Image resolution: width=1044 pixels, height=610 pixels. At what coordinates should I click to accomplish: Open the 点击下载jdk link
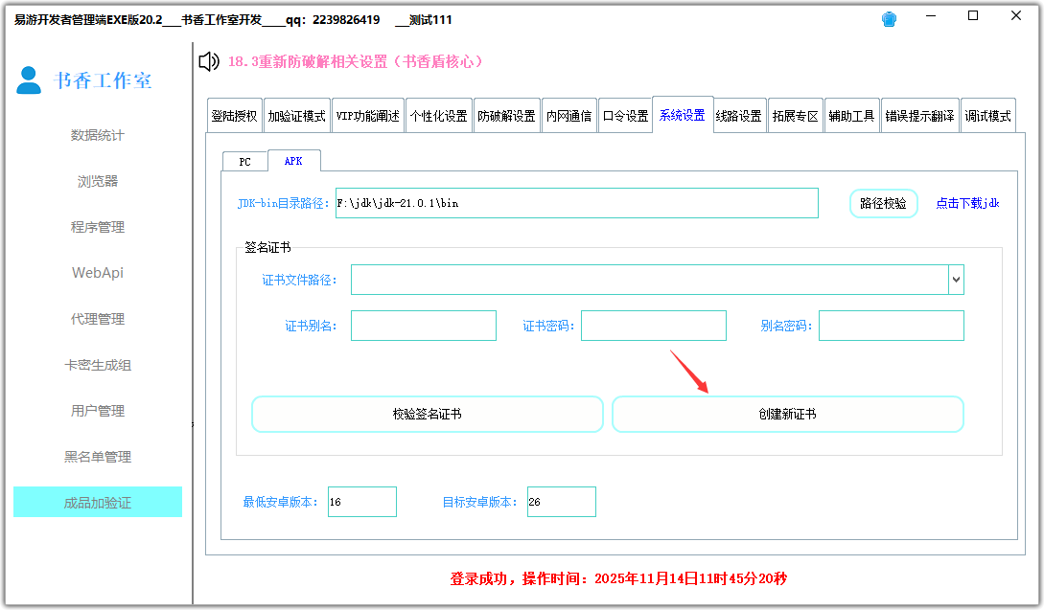tap(967, 203)
